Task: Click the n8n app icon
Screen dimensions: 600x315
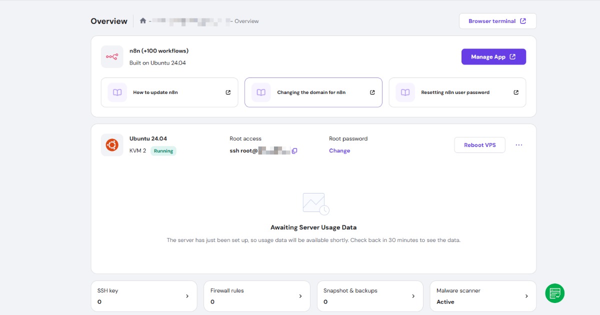Action: coord(112,56)
